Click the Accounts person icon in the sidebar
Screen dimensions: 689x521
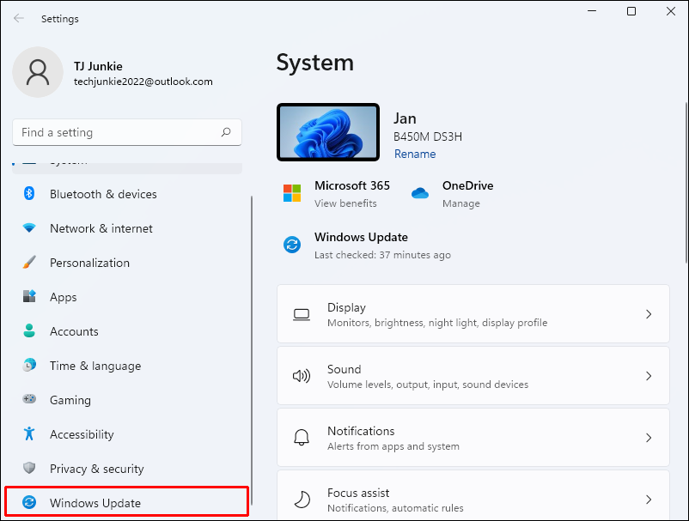pyautogui.click(x=29, y=330)
